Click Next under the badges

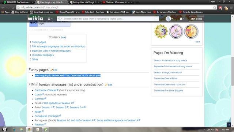[x=197, y=42]
